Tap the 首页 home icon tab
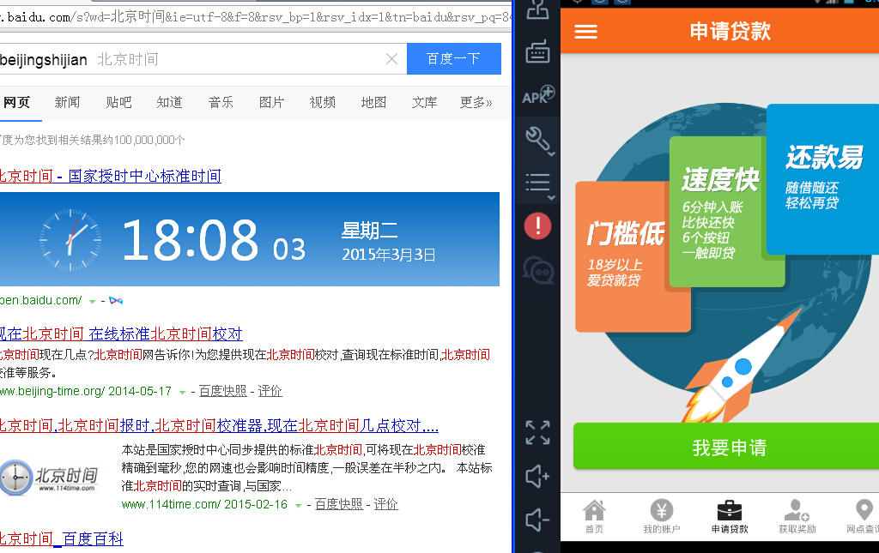879x553 pixels. tap(594, 517)
